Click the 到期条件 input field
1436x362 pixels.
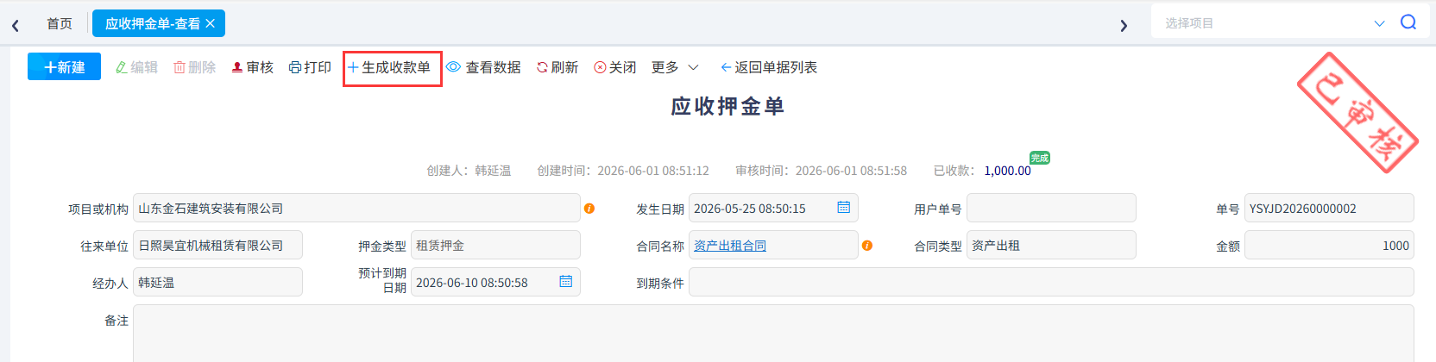tap(1051, 282)
